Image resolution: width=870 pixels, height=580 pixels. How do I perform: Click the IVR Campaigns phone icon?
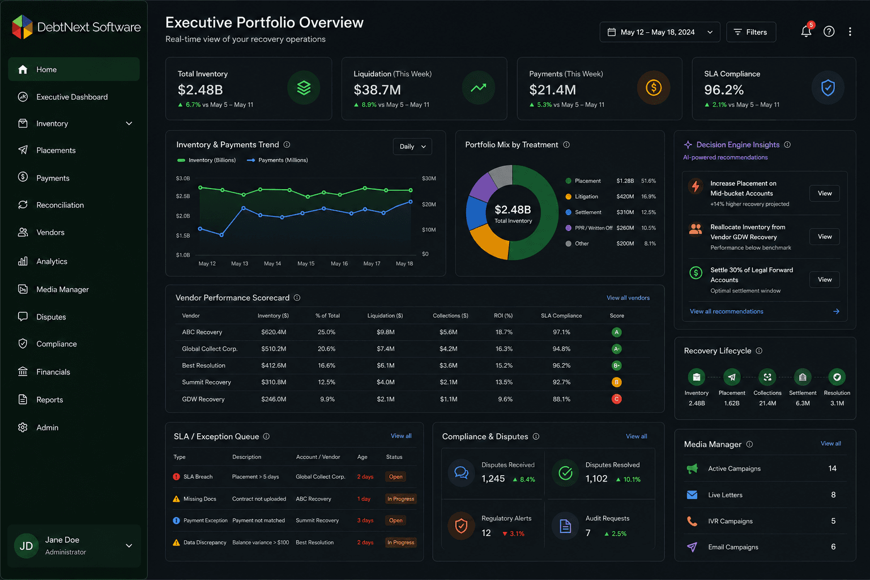(x=692, y=521)
